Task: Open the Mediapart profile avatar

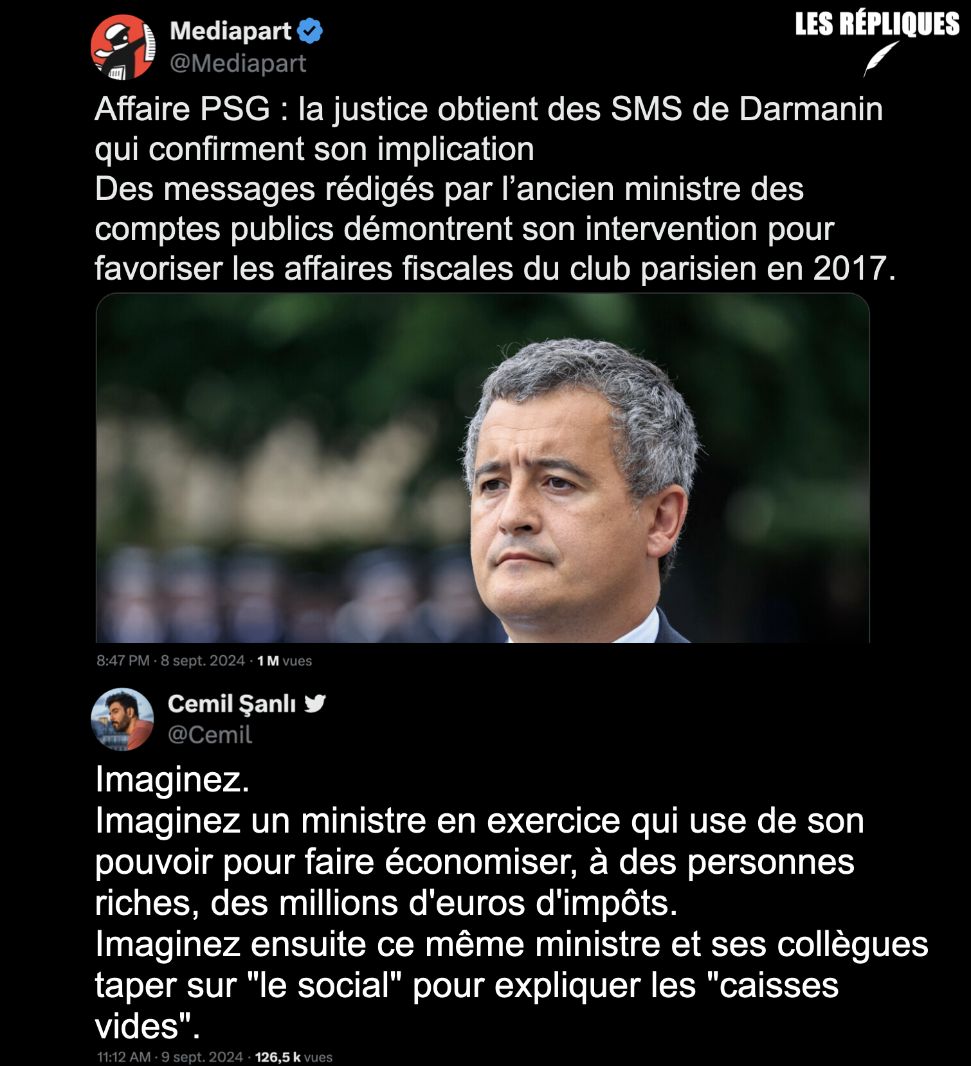Action: [123, 47]
